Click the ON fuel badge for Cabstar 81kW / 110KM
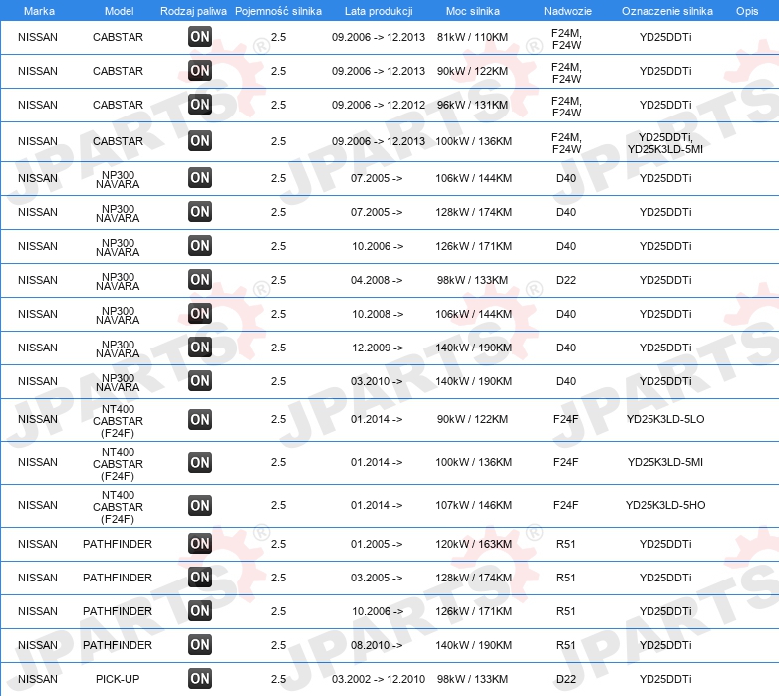This screenshot has width=779, height=696. (x=200, y=36)
